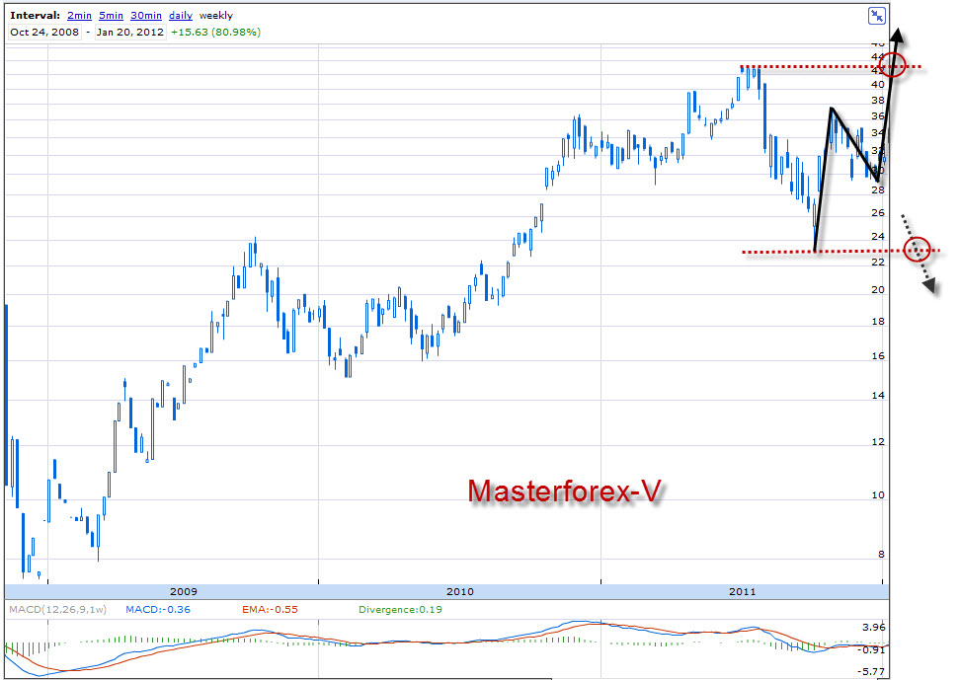Viewport: 960px width, 680px height.
Task: Switch interval to 2min
Action: point(80,16)
